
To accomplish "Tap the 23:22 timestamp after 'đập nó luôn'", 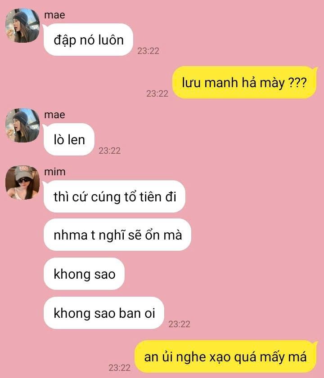I will 148,51.
